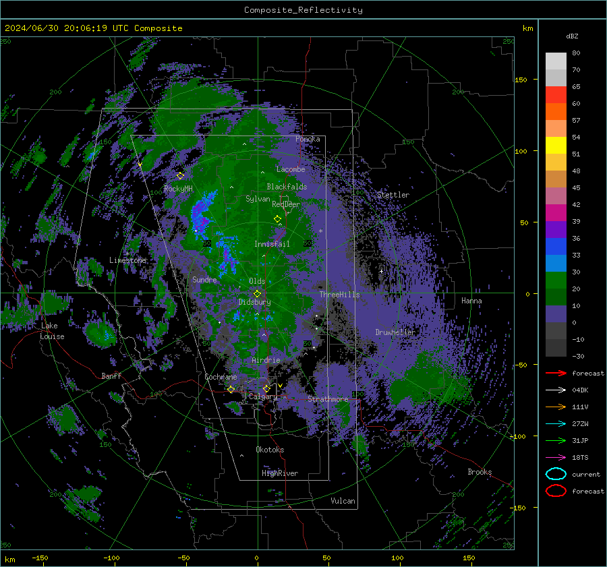Click the Airdrie label
This screenshot has height=567, width=607.
pyautogui.click(x=266, y=360)
